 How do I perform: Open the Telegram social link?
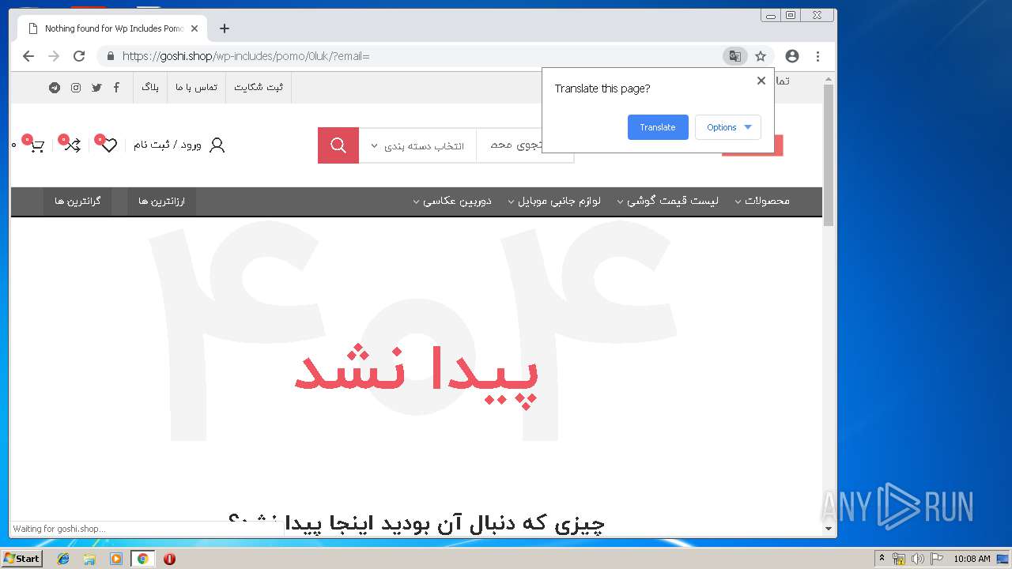pos(55,88)
